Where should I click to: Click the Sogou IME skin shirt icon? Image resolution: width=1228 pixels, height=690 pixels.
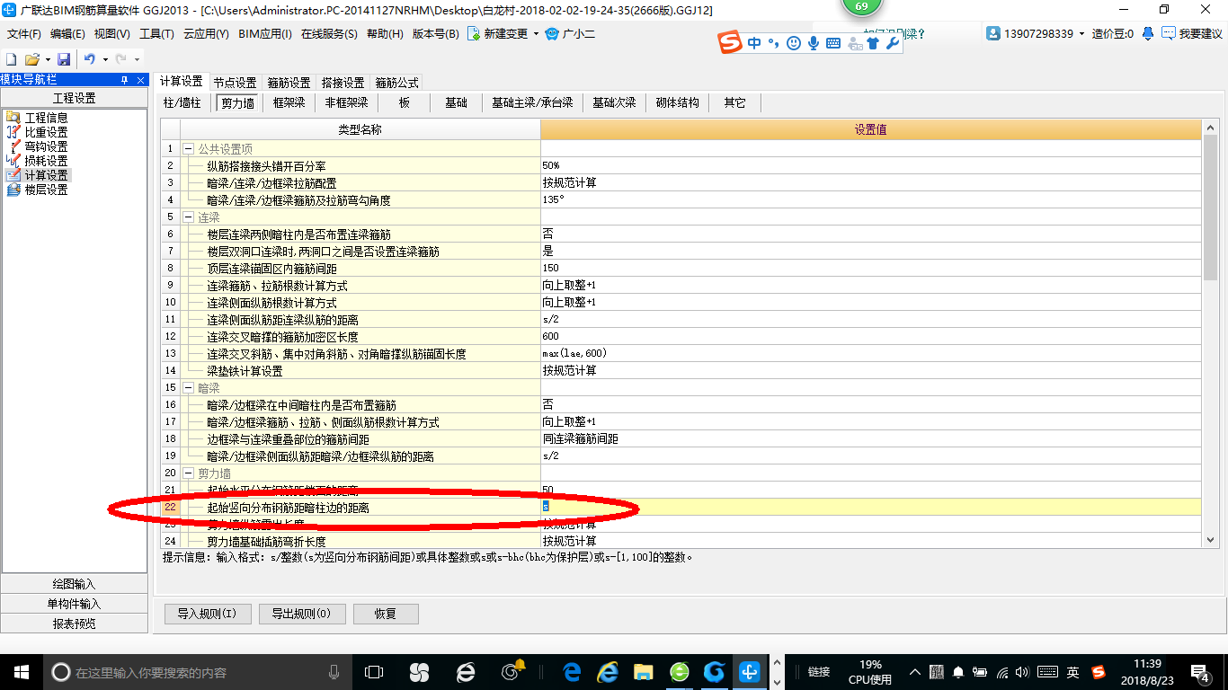click(873, 43)
